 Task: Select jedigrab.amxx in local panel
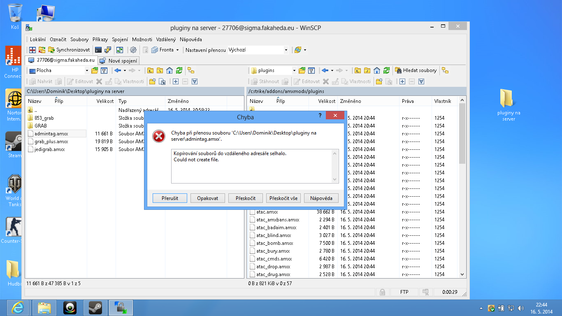coord(49,149)
